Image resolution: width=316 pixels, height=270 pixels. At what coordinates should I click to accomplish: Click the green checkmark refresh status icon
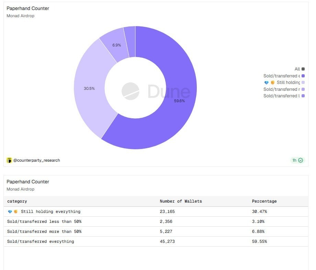301,160
